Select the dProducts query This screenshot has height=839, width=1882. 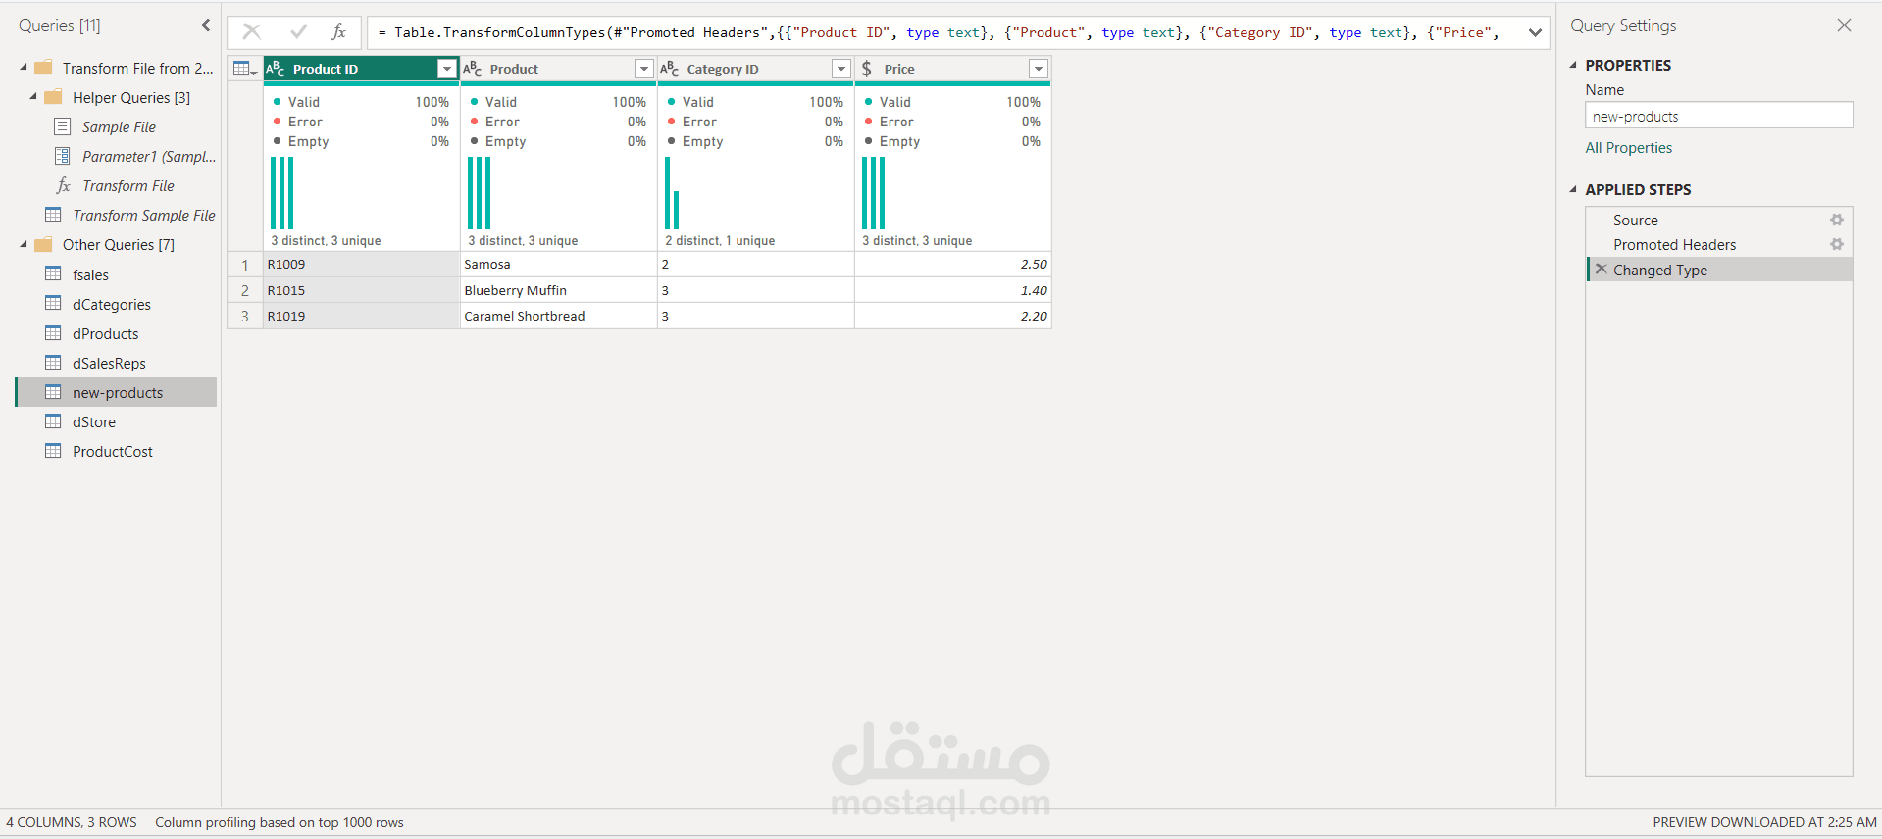(x=116, y=333)
